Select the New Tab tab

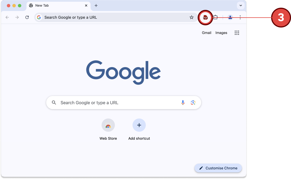[x=59, y=5]
